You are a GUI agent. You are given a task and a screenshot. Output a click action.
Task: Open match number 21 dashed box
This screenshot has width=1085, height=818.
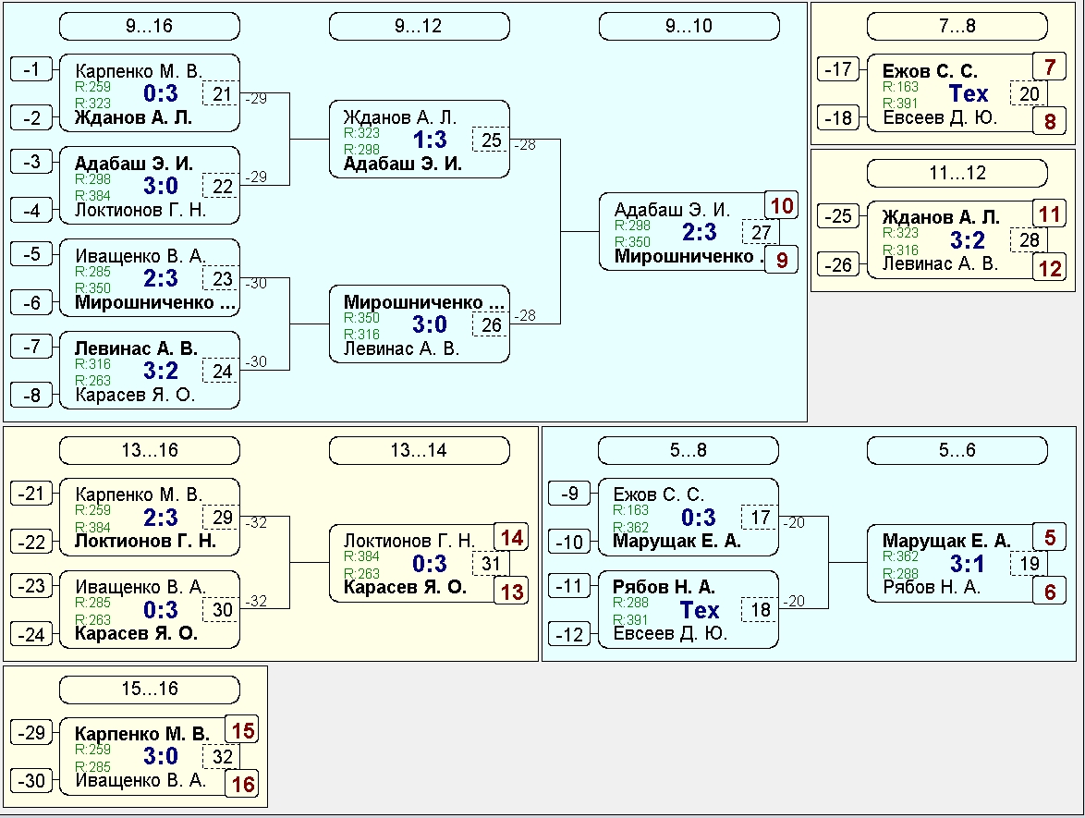point(223,94)
